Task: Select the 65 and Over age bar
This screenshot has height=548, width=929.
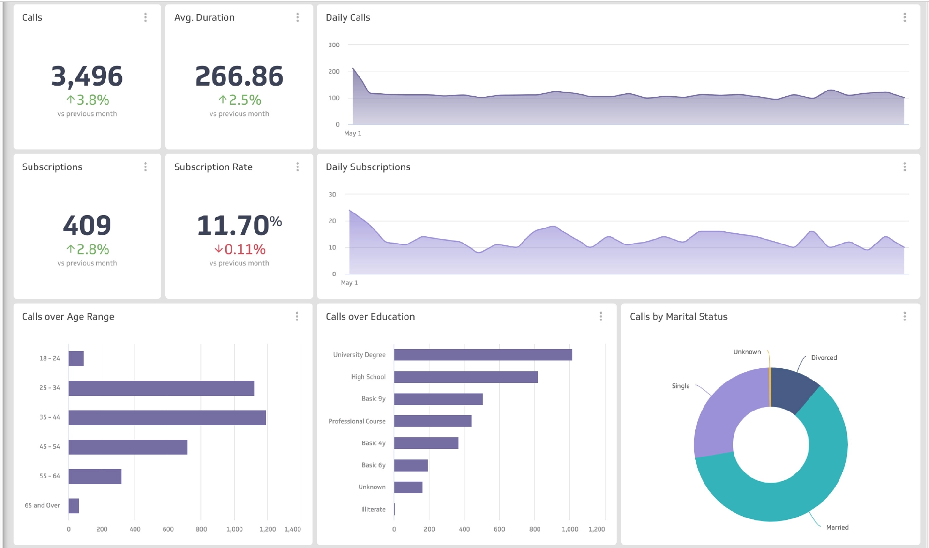Action: (x=74, y=505)
